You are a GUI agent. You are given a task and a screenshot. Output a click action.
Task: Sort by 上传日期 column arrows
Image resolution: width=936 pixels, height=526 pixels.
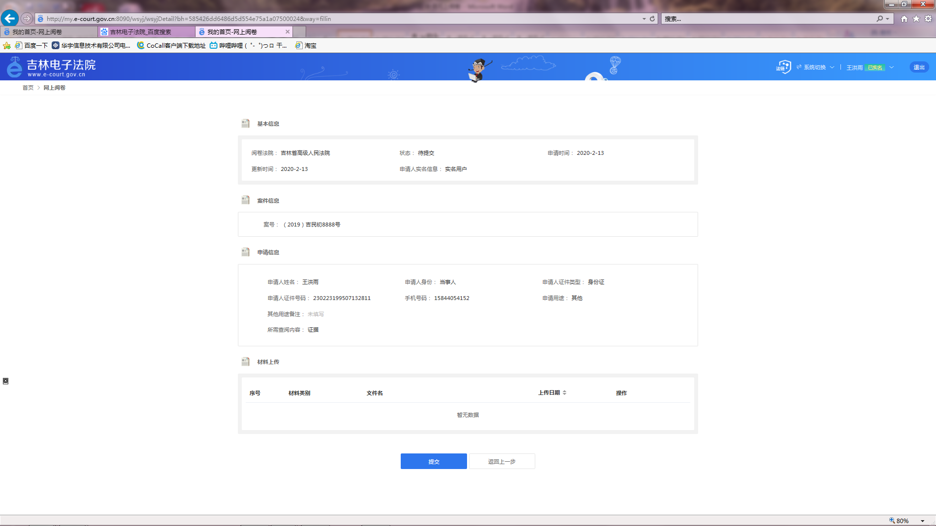(x=565, y=393)
